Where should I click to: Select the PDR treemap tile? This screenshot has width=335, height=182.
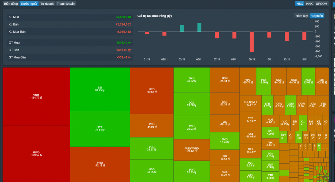tap(192, 171)
